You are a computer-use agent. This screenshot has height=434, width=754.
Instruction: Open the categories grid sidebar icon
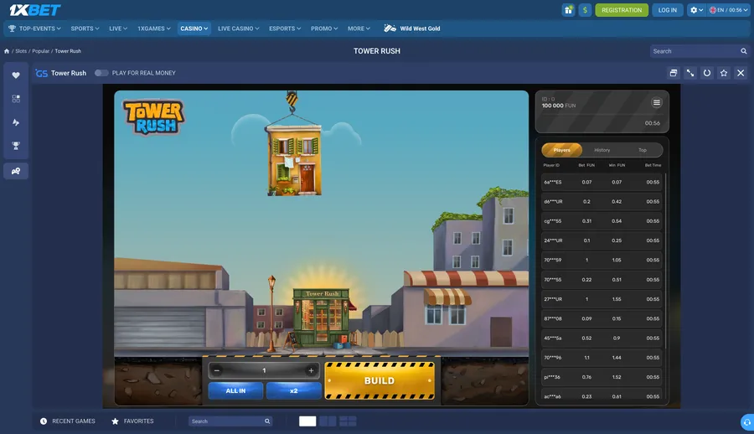[16, 99]
